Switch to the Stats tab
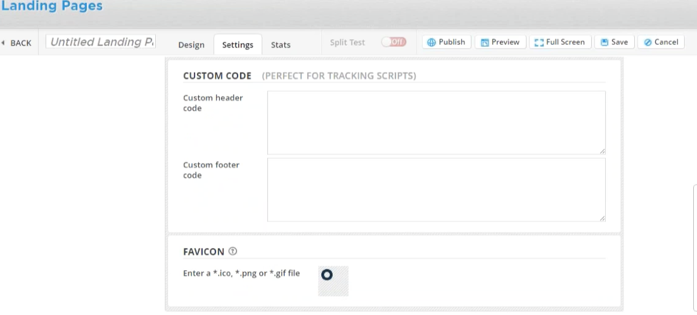Screen dimensions: 697x315 pyautogui.click(x=281, y=45)
